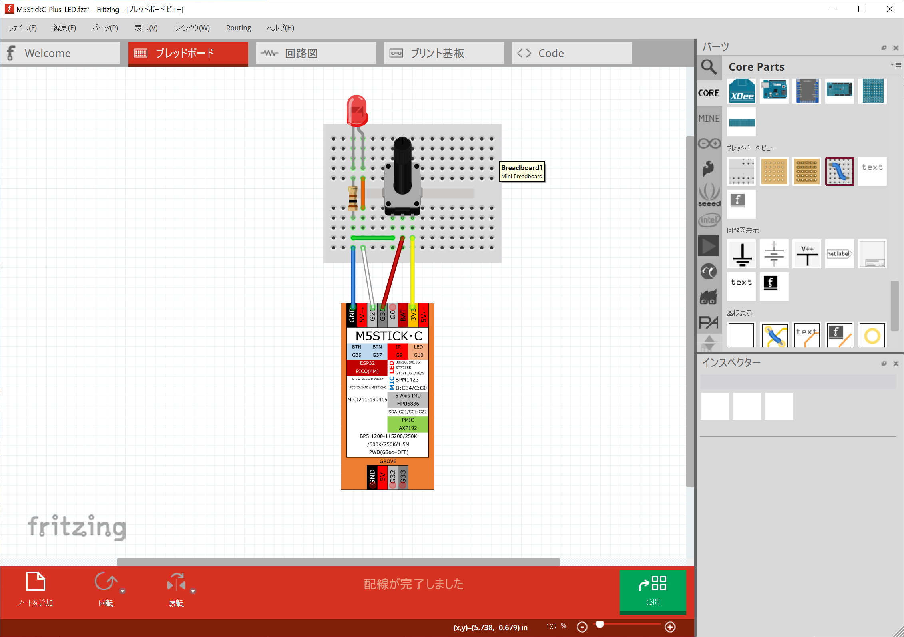
Task: Close the パーツ panel
Action: coord(896,48)
